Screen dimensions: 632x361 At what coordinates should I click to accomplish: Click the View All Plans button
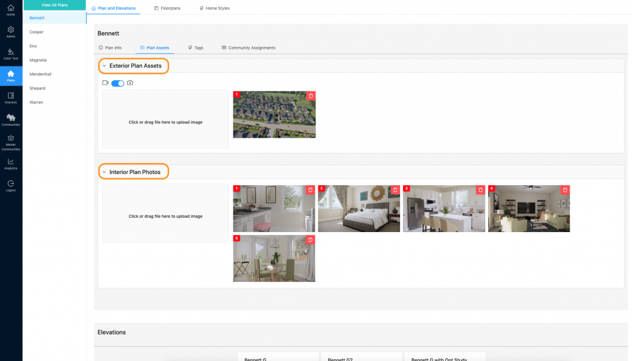[55, 5]
